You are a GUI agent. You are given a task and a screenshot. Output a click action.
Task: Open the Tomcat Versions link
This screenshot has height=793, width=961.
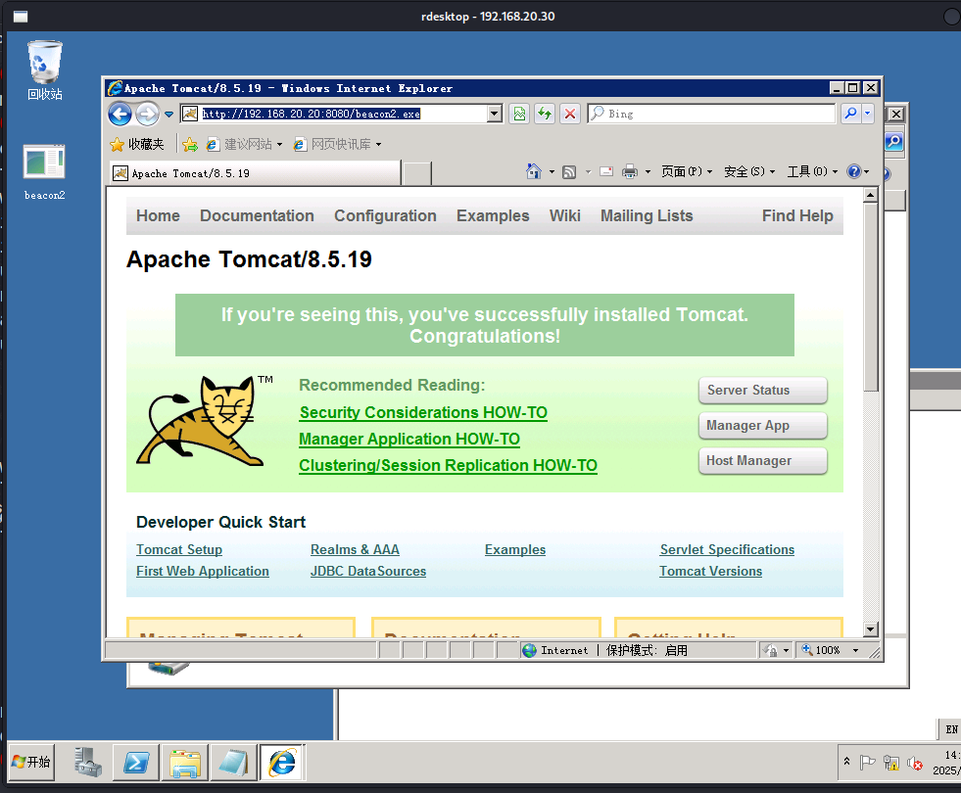pos(710,572)
